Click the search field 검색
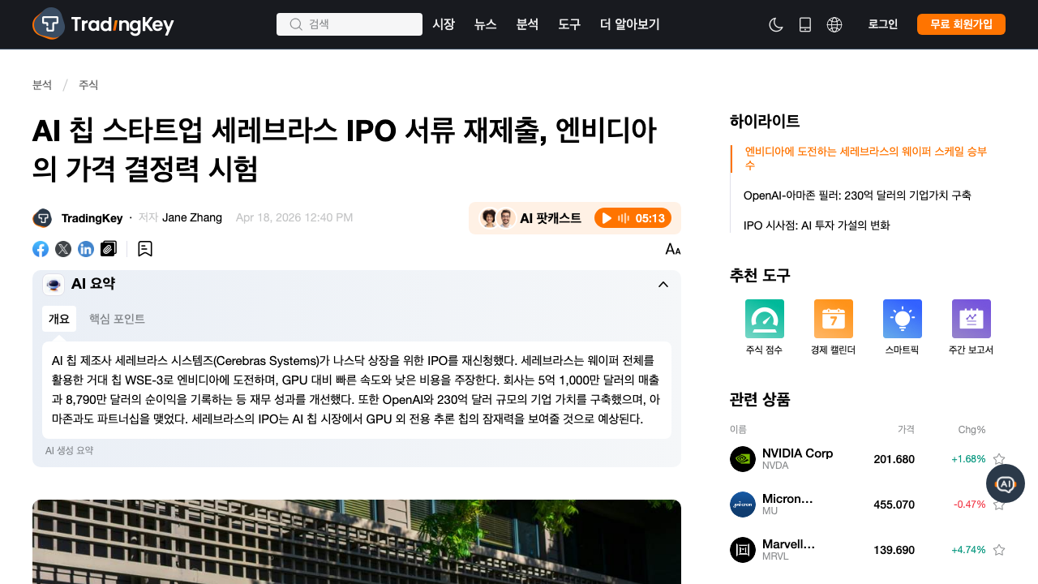Image resolution: width=1038 pixels, height=584 pixels. coord(350,24)
